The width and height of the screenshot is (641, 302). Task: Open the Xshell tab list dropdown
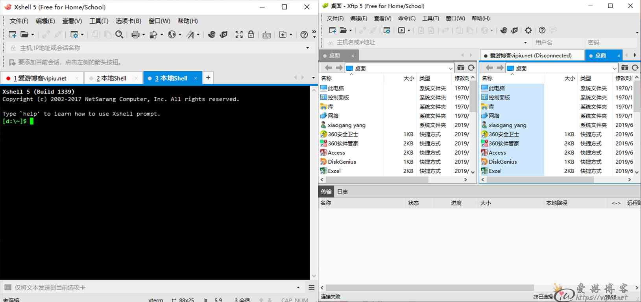tap(313, 78)
